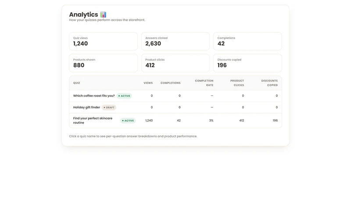Click the COMPLETION RATE column header

[204, 83]
